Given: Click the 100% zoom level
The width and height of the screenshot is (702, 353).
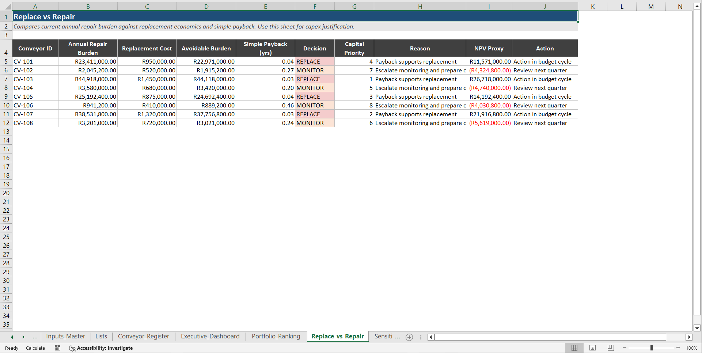Looking at the screenshot, I should click(x=691, y=348).
